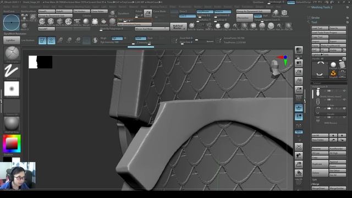Expand the Tool palette
This screenshot has width=352, height=198.
tap(314, 22)
